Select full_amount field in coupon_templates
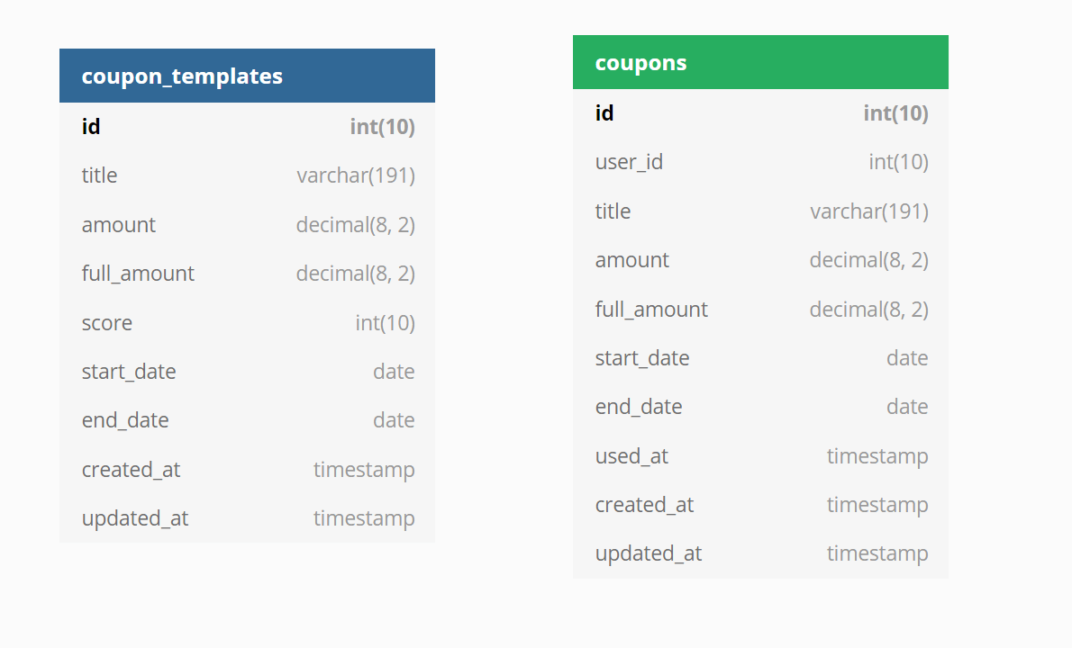The image size is (1072, 648). [x=247, y=274]
